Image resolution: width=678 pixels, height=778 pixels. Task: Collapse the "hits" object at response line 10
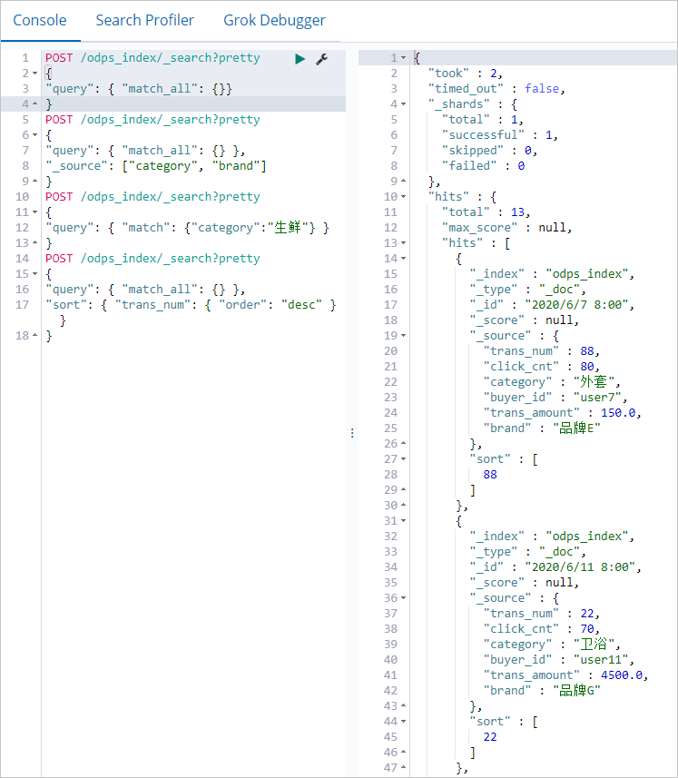[x=403, y=197]
